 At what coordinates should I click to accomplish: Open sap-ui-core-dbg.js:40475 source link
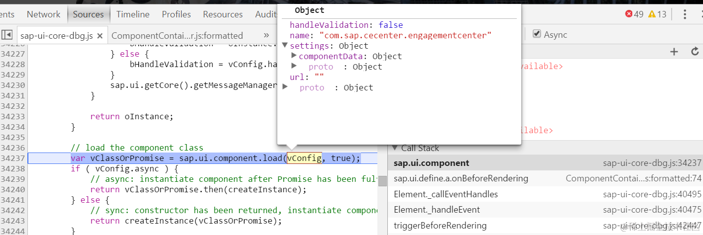pos(652,210)
